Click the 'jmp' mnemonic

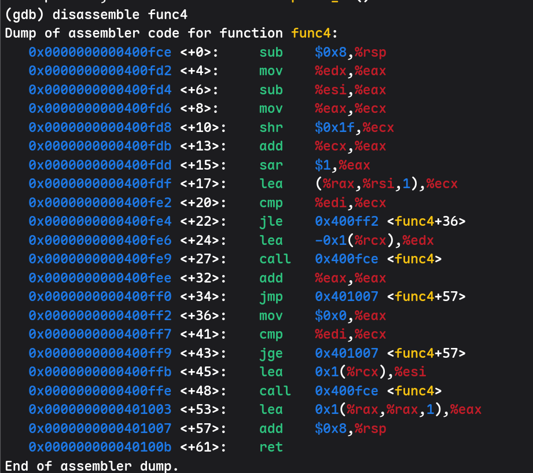coord(271,297)
